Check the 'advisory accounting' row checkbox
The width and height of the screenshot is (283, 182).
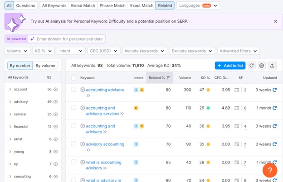[73, 144]
